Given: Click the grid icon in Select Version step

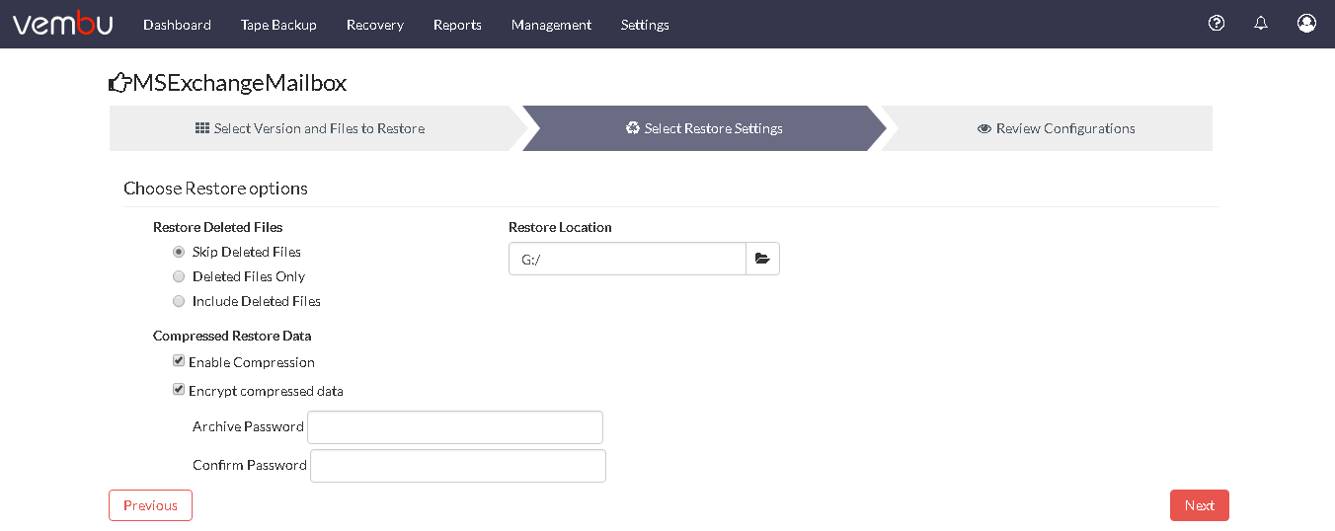Looking at the screenshot, I should (202, 128).
